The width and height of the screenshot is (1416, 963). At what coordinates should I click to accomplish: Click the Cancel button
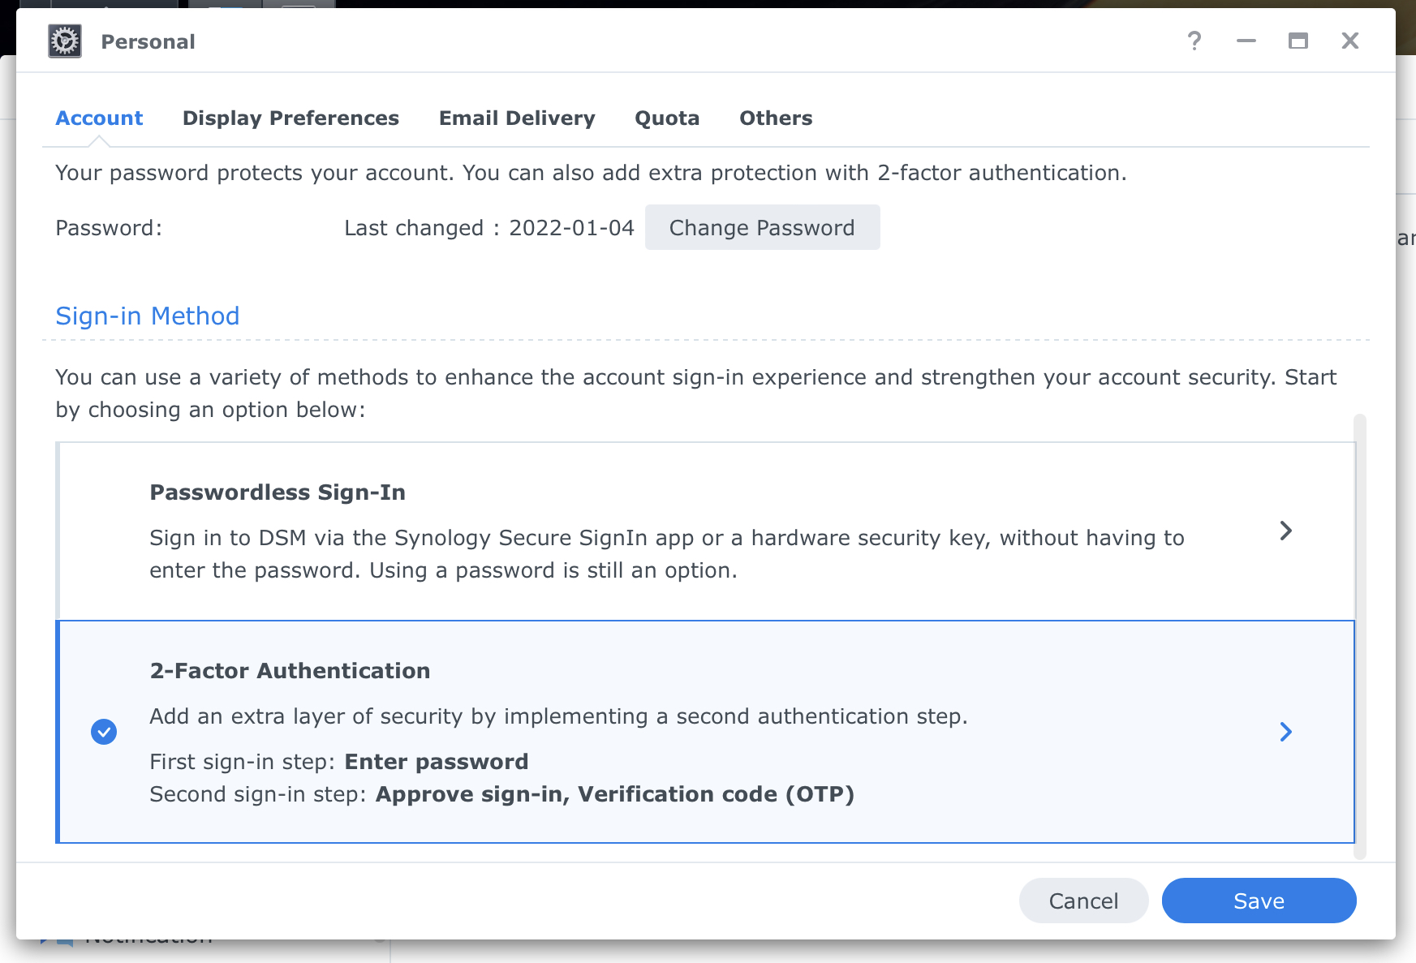pos(1083,901)
